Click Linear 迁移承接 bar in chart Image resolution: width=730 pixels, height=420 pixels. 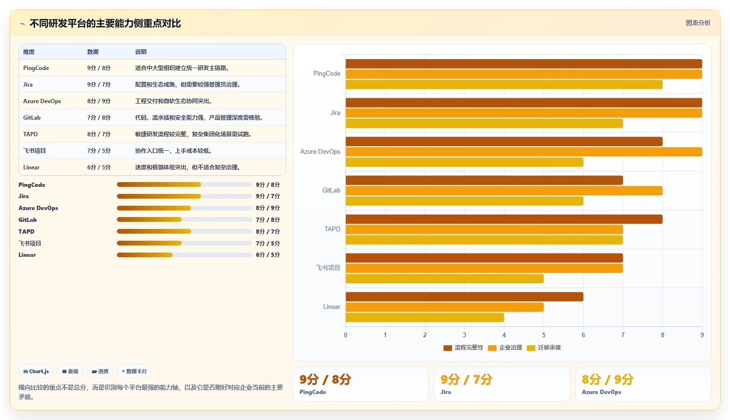click(425, 317)
